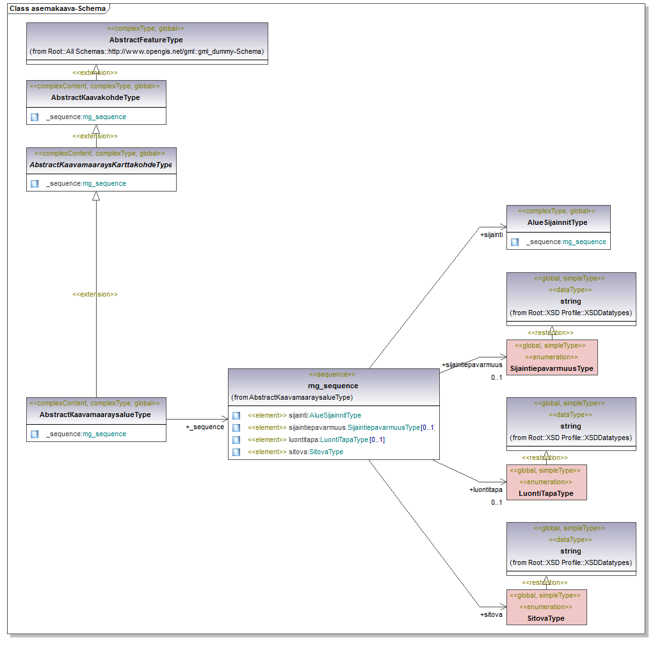Screen dimensions: 662x647
Task: Select the icon next to sitova:SitovaType element
Action: 236,452
